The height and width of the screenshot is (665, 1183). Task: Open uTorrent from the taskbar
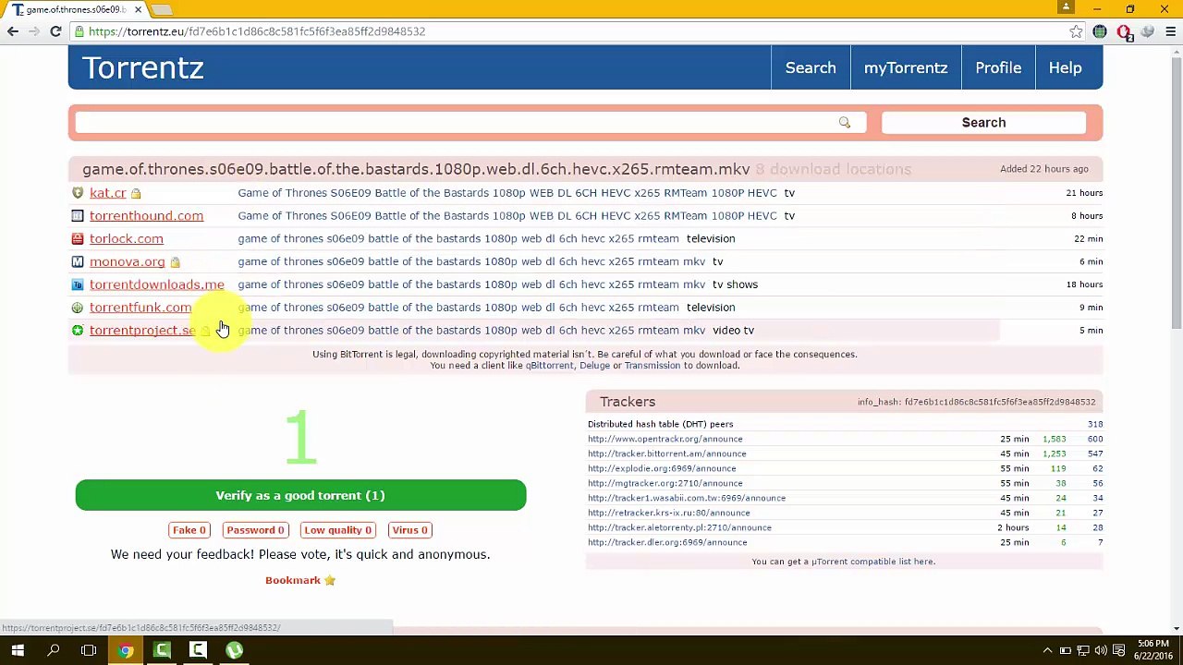234,650
